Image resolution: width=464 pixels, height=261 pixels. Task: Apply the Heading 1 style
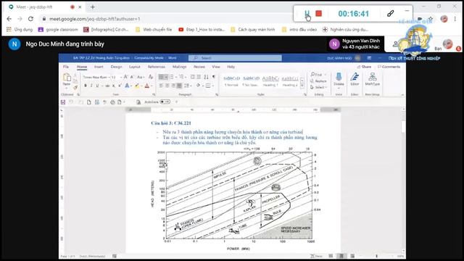(x=270, y=80)
